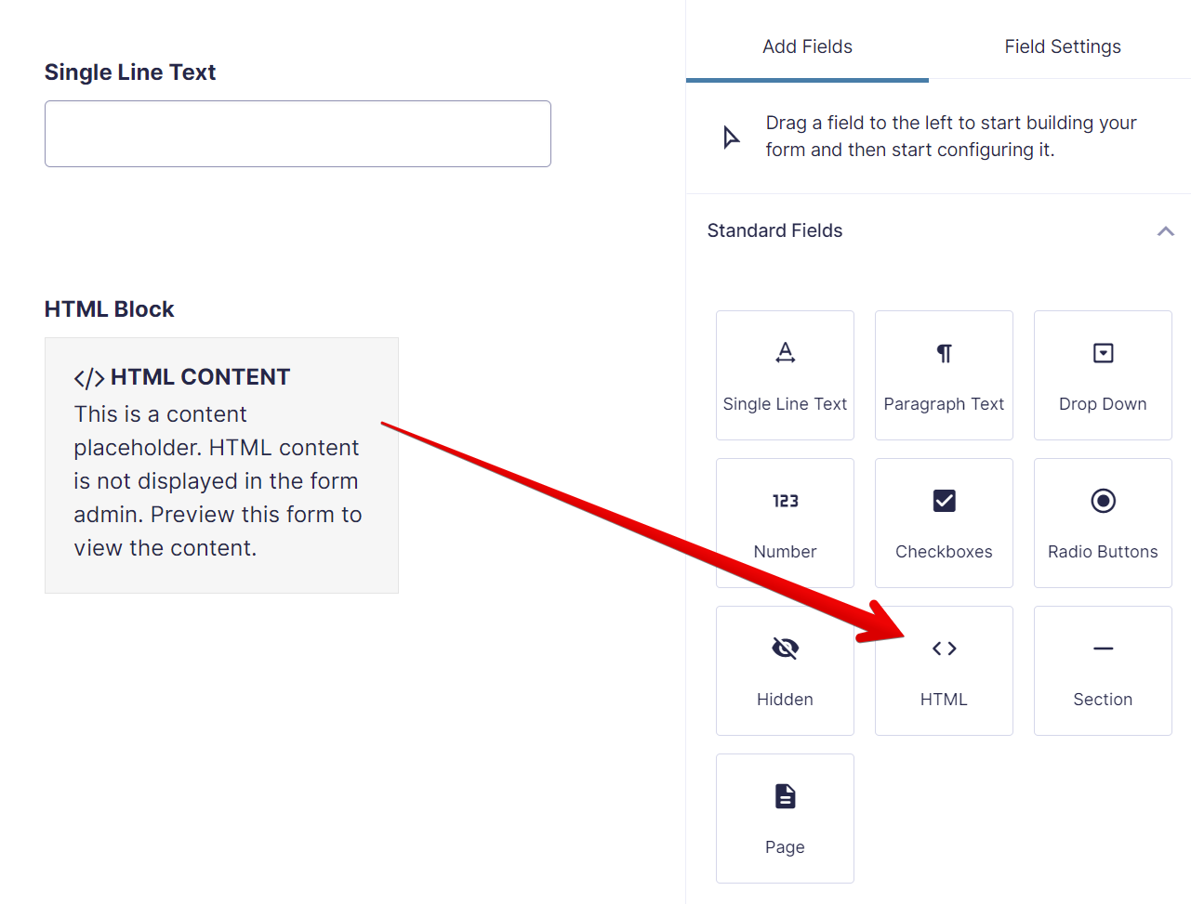Image resolution: width=1191 pixels, height=904 pixels.
Task: Click the HTML code brackets icon
Action: coord(944,649)
